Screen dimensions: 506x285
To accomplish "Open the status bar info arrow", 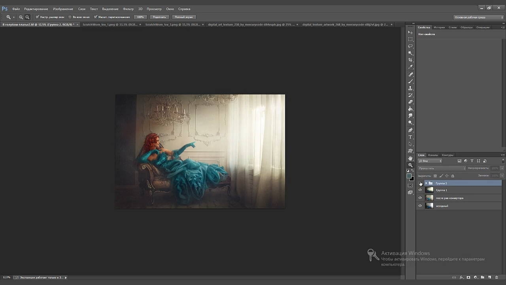I will pyautogui.click(x=66, y=277).
